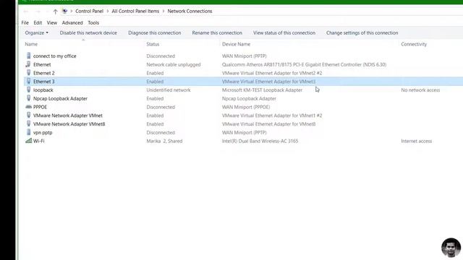The height and width of the screenshot is (260, 463).
Task: Open the Edit menu
Action: coord(38,22)
